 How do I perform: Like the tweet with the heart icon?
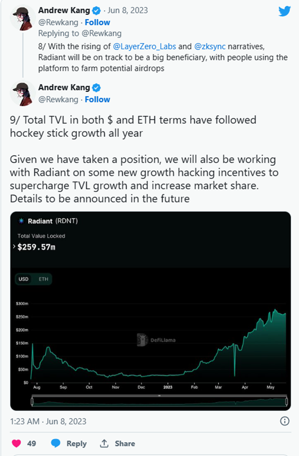click(x=16, y=443)
